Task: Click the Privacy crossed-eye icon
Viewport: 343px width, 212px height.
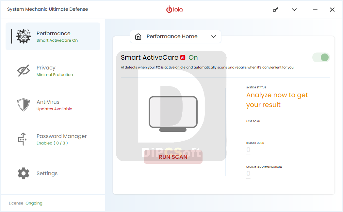Action: (24, 70)
